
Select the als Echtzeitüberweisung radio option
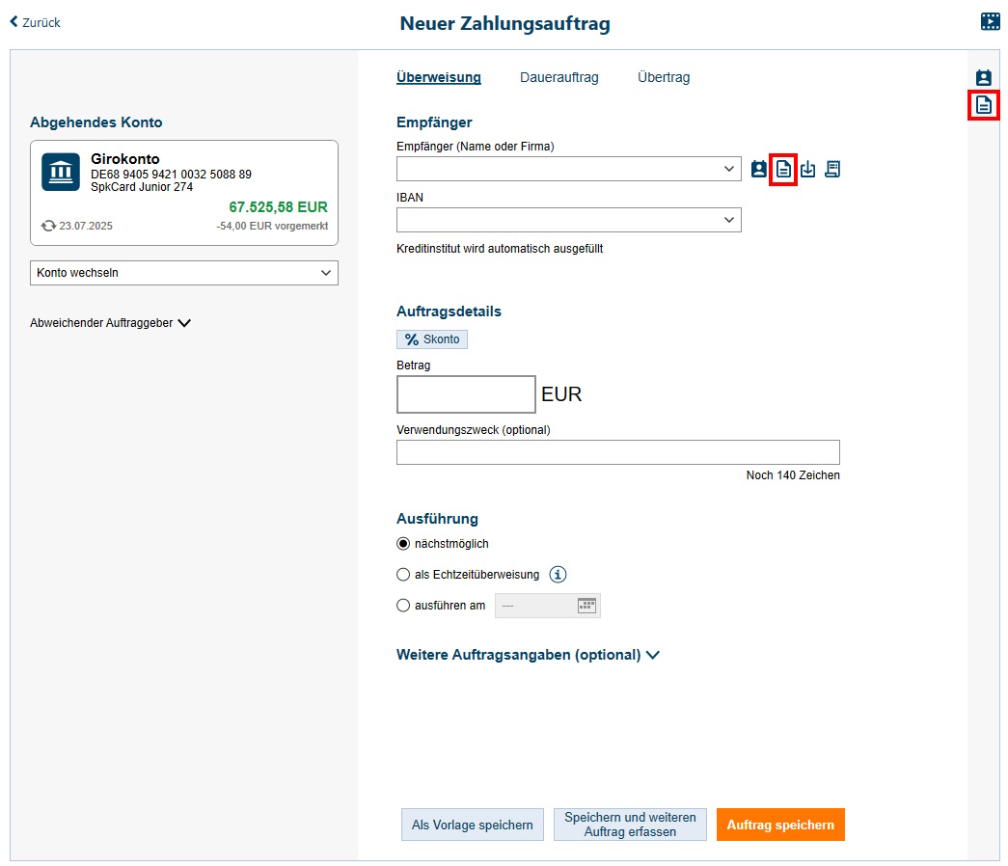[403, 575]
